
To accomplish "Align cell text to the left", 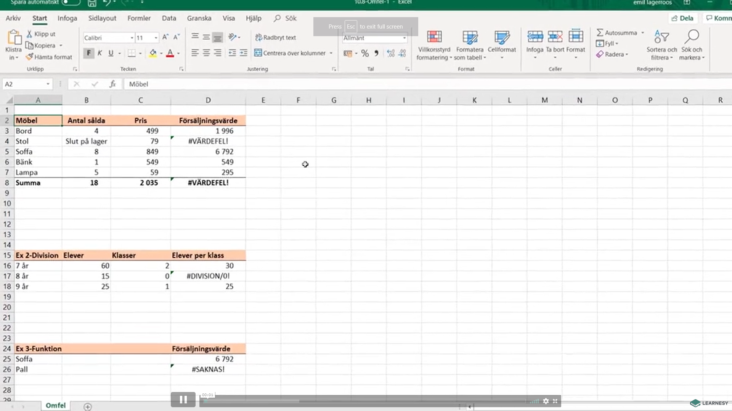I will tap(195, 53).
